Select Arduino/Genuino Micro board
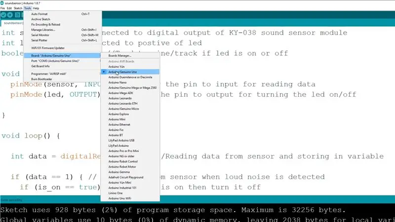The width and height of the screenshot is (395, 222). (130, 109)
